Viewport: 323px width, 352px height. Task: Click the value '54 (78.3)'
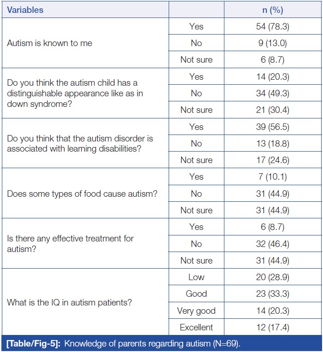point(273,27)
